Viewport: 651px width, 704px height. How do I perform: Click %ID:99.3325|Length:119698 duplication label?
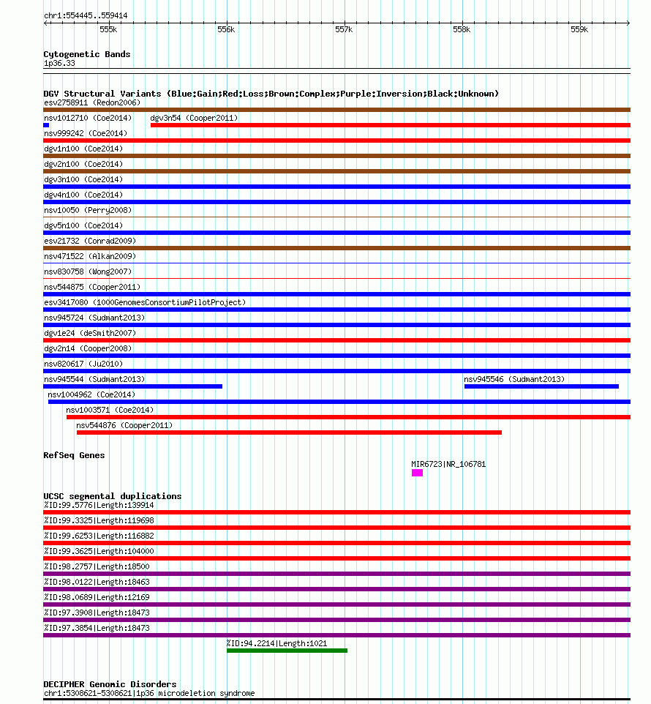99,520
